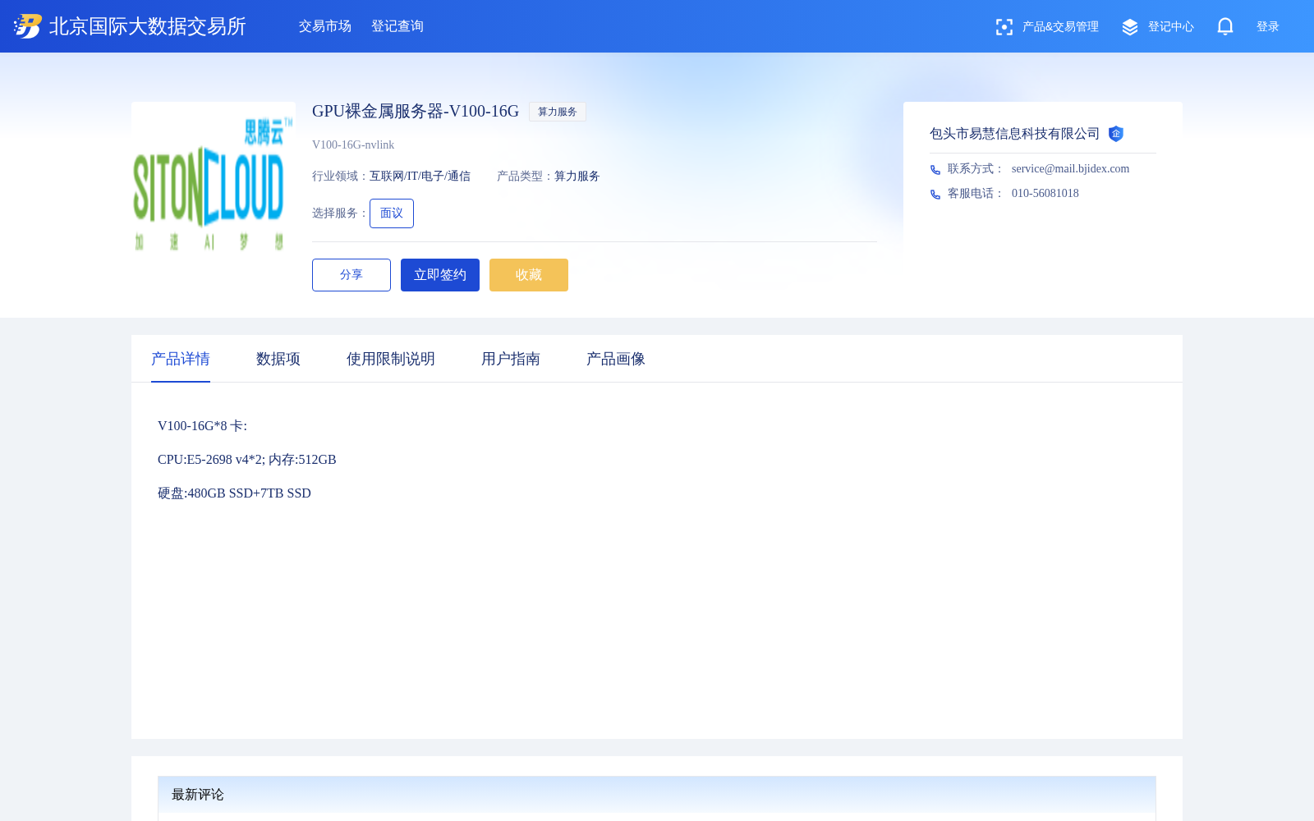Viewport: 1314px width, 821px height.
Task: Click the 硬盘:480GB SSD+7TB SSD line
Action: tap(234, 493)
